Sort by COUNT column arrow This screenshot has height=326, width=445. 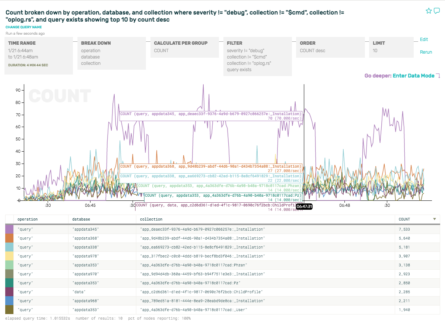(x=434, y=219)
